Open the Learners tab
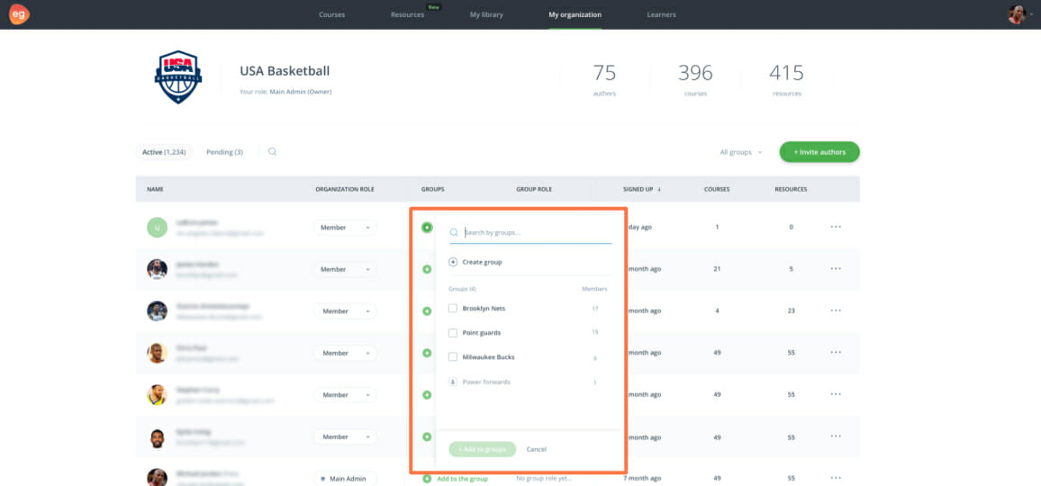This screenshot has width=1041, height=486. point(661,14)
